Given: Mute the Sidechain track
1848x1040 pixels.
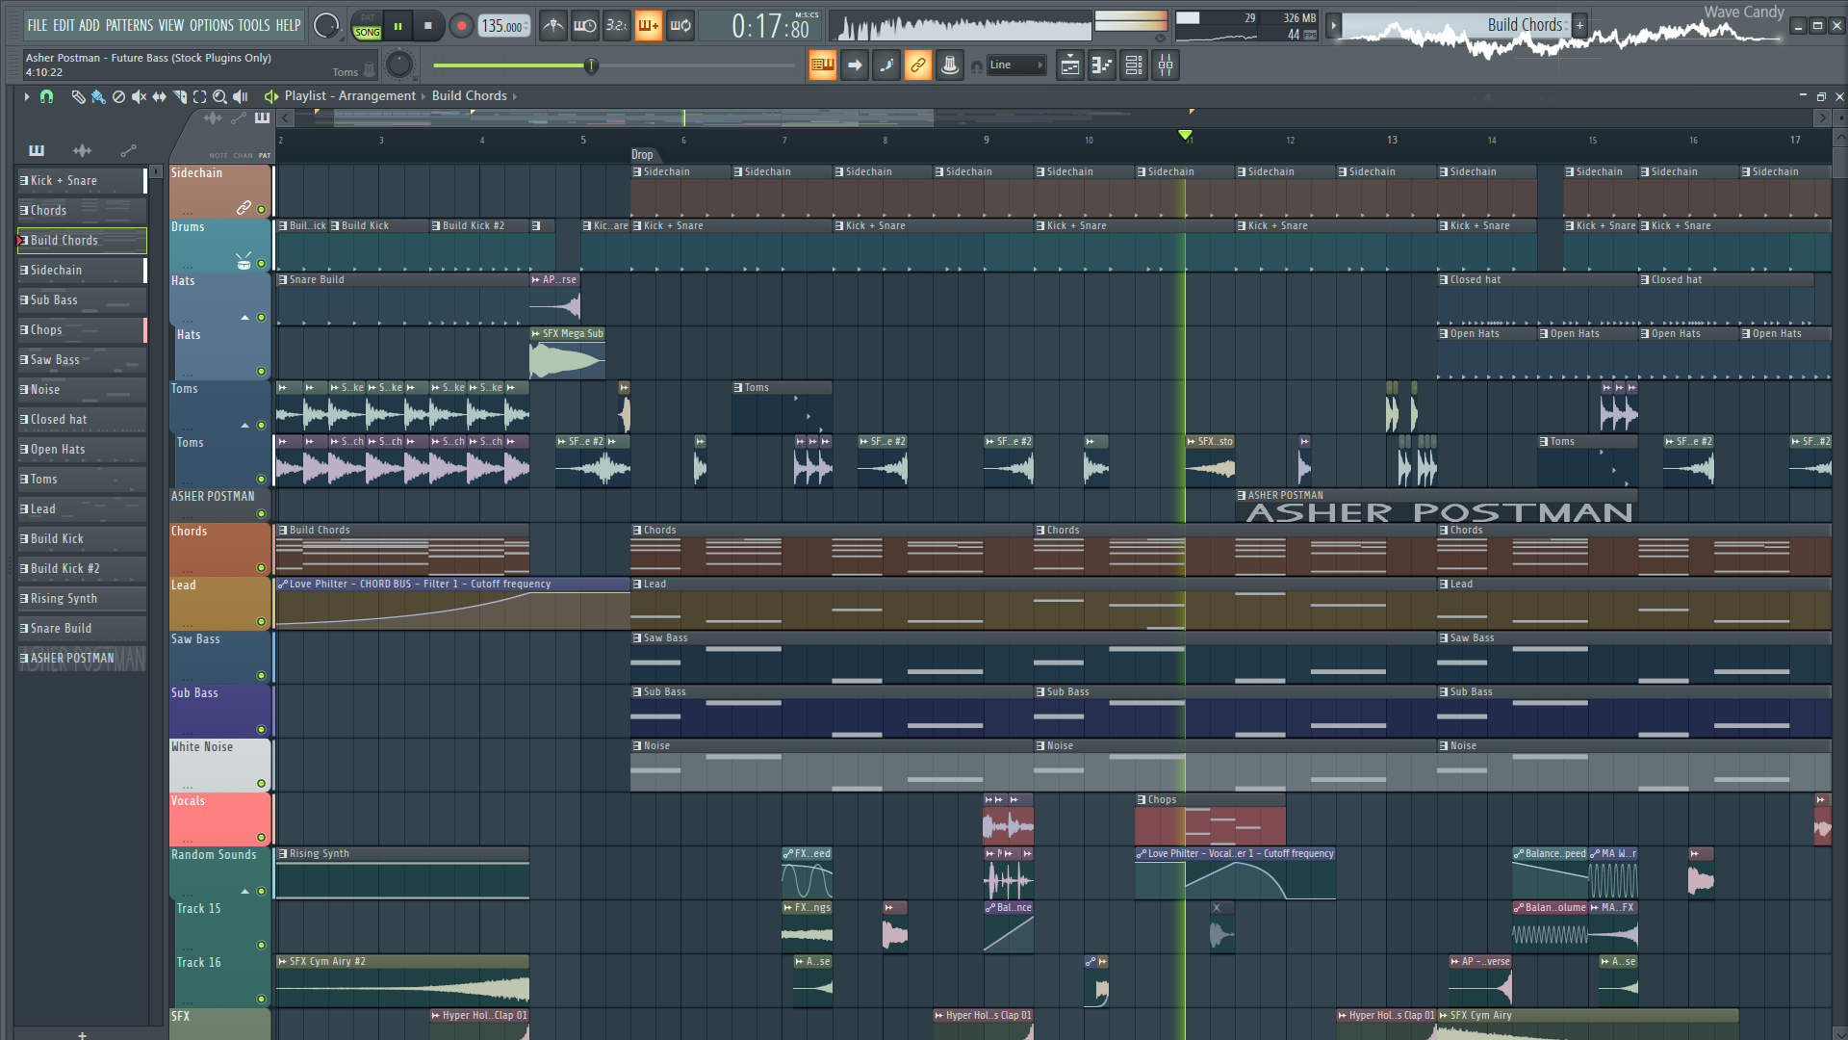Looking at the screenshot, I should coord(261,209).
